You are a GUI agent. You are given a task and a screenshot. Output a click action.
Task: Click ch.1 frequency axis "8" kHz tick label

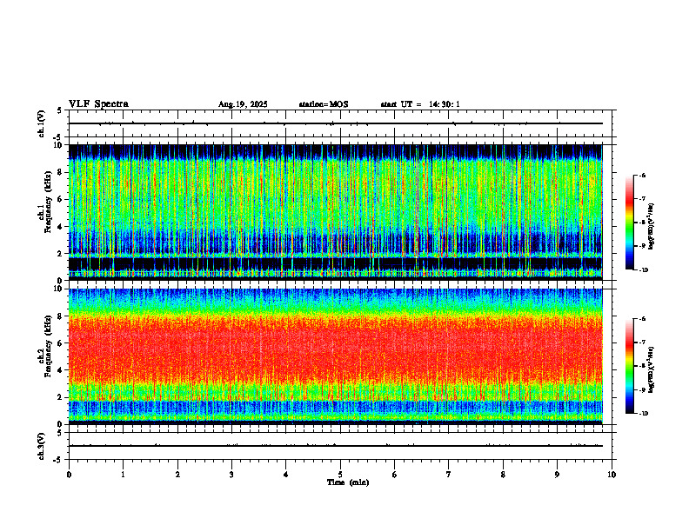coord(61,172)
